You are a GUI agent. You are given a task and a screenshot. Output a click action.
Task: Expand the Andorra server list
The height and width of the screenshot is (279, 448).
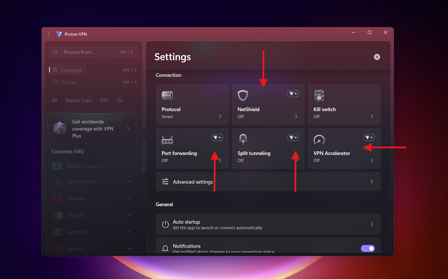click(130, 232)
